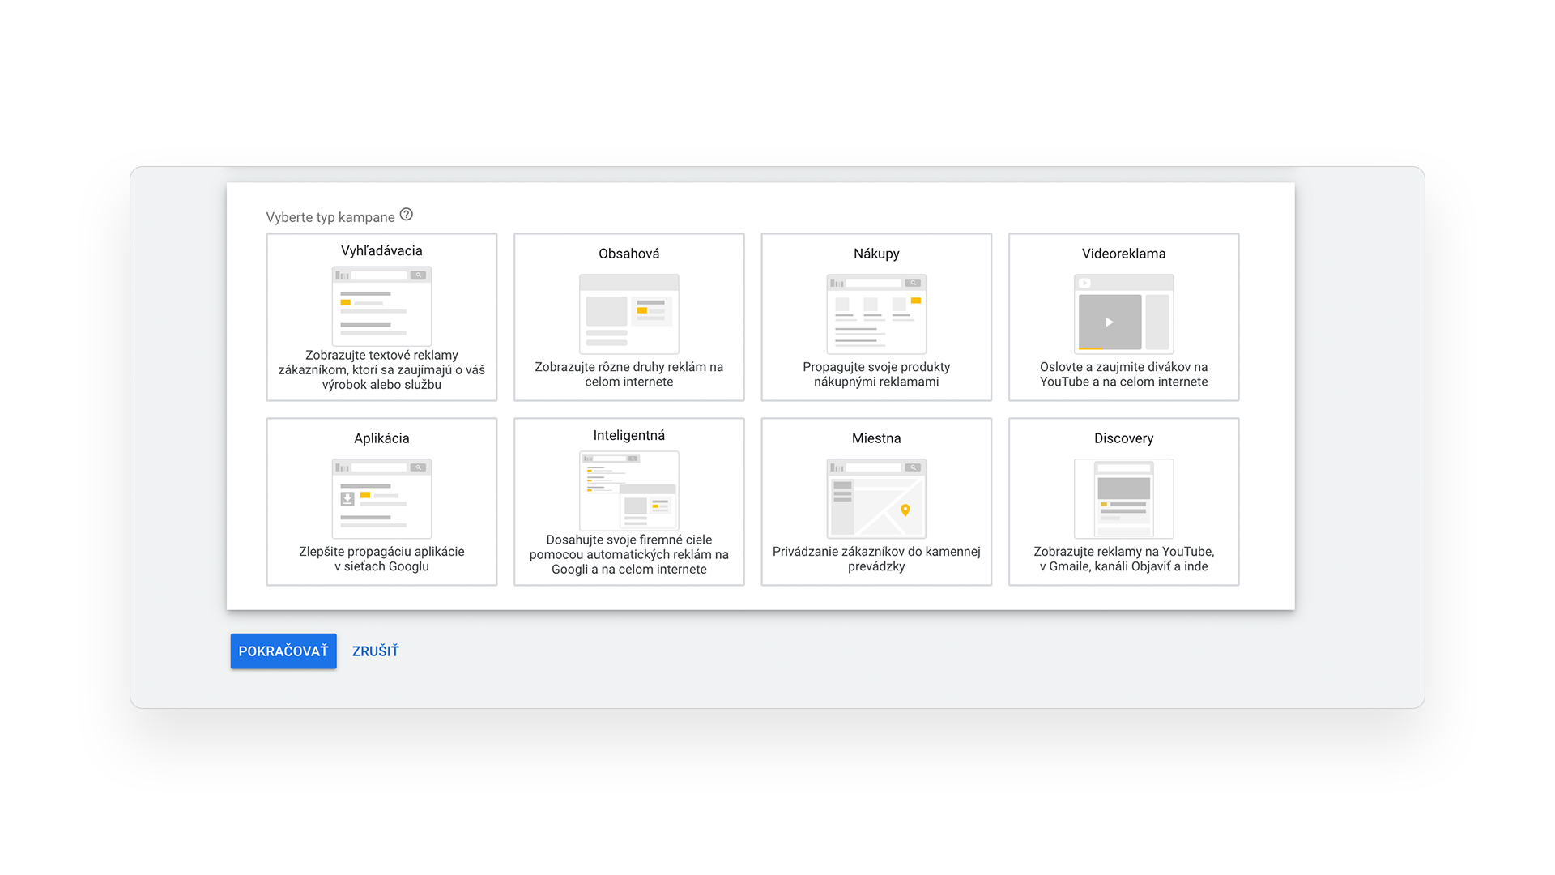Click 'Oslovte a zaujmite divákov' description

(1123, 374)
